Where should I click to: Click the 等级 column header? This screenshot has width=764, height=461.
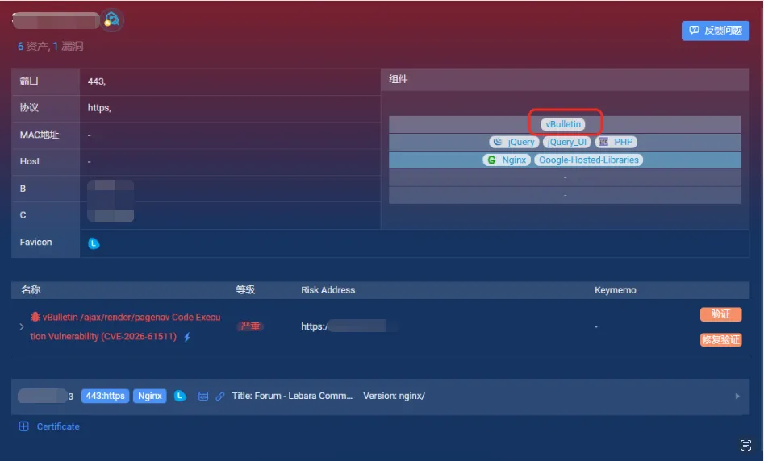click(x=245, y=289)
